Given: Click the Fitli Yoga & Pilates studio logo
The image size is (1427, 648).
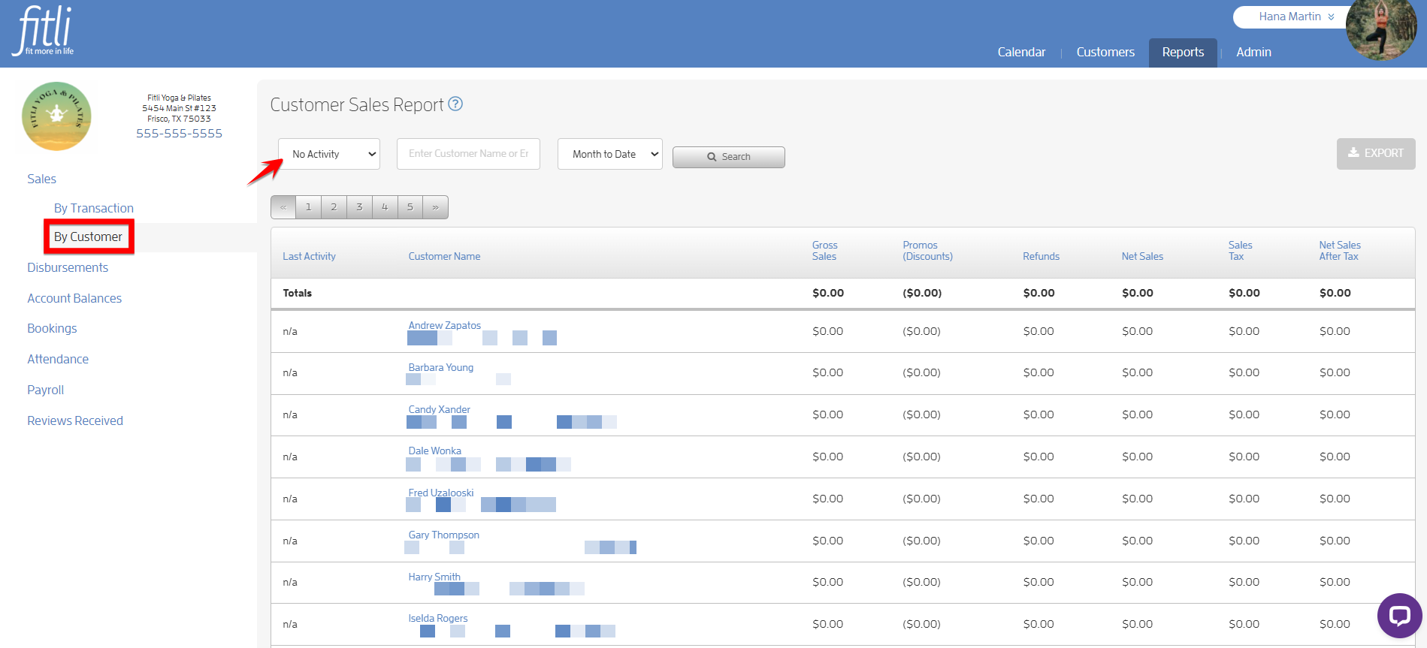Looking at the screenshot, I should point(56,116).
